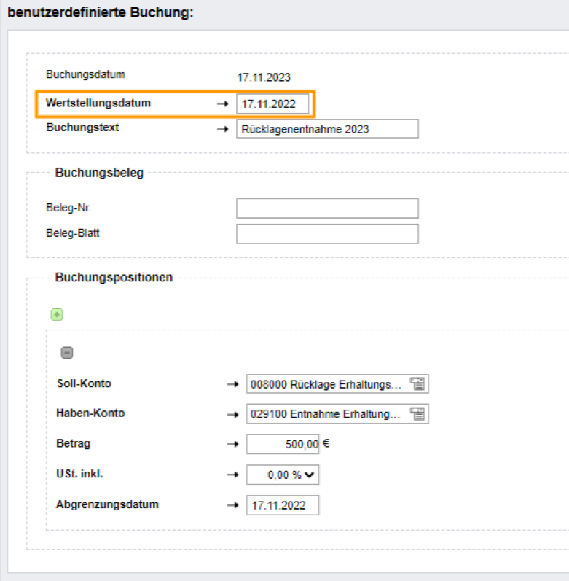Remove the booking position with the grey minus
Screen dimensions: 569x581
[66, 353]
